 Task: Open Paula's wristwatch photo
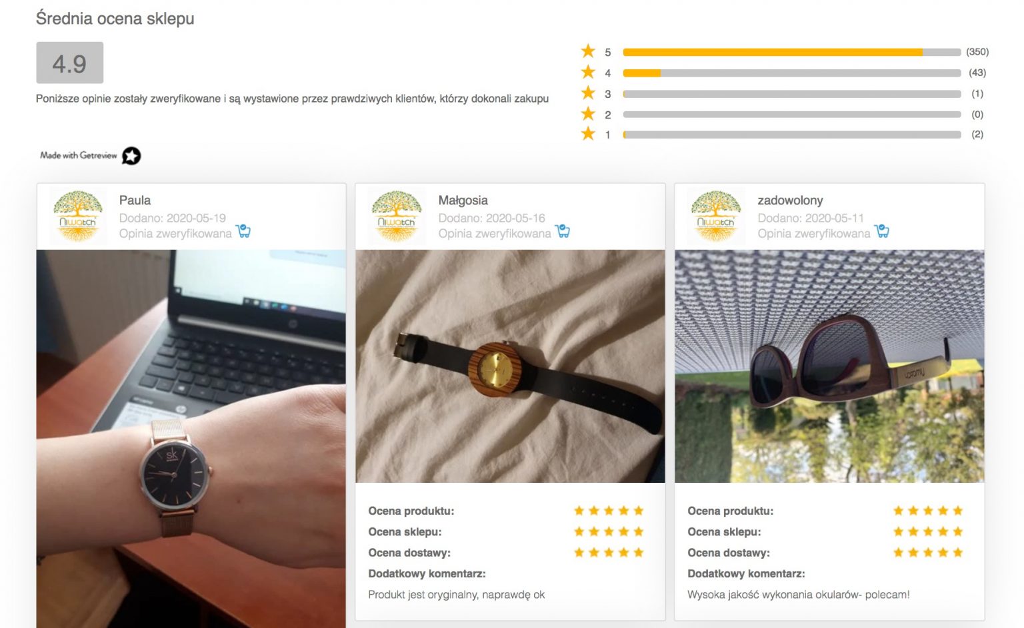point(191,439)
